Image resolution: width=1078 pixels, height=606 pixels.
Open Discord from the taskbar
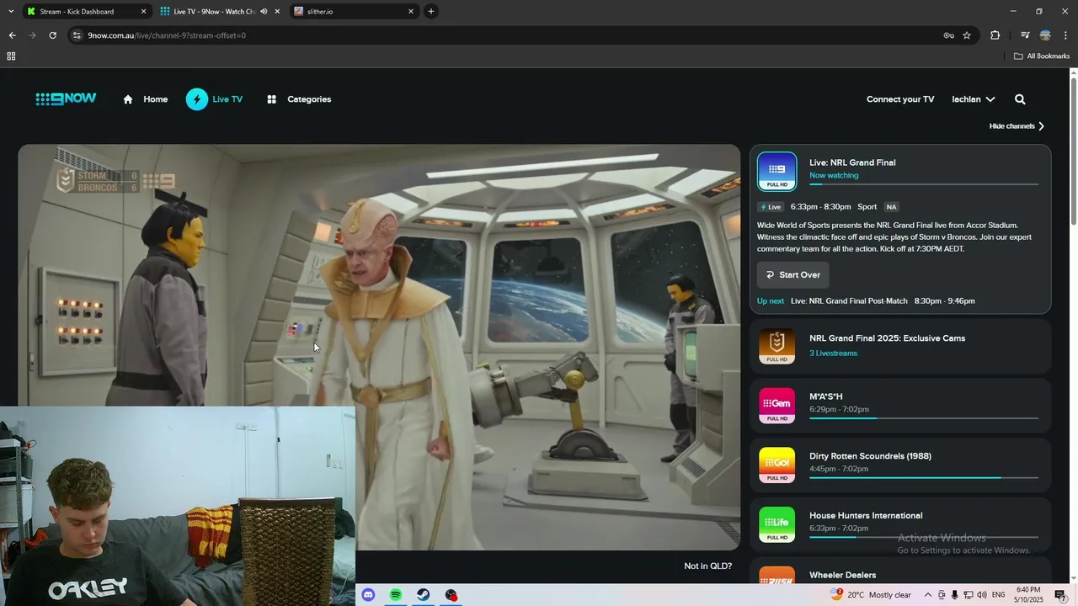368,595
